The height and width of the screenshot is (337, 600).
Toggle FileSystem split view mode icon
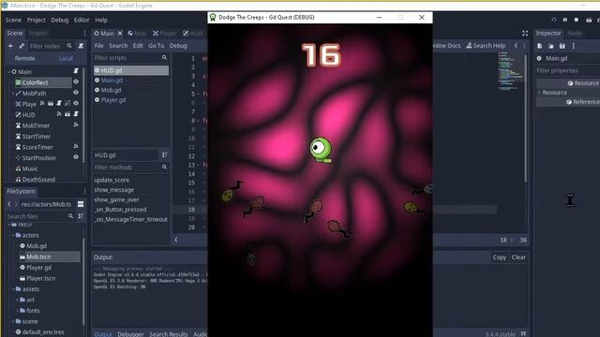tap(81, 204)
